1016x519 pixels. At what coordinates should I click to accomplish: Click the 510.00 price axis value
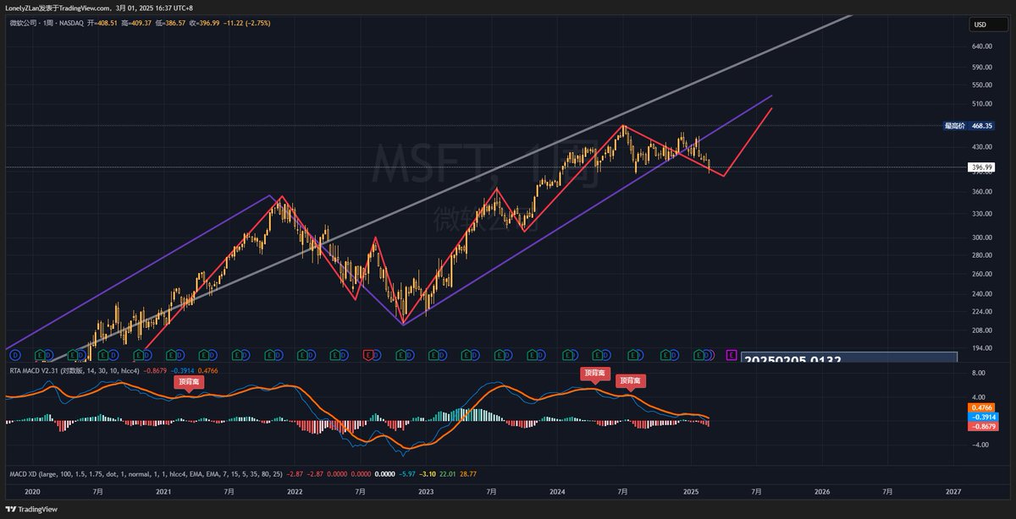982,104
